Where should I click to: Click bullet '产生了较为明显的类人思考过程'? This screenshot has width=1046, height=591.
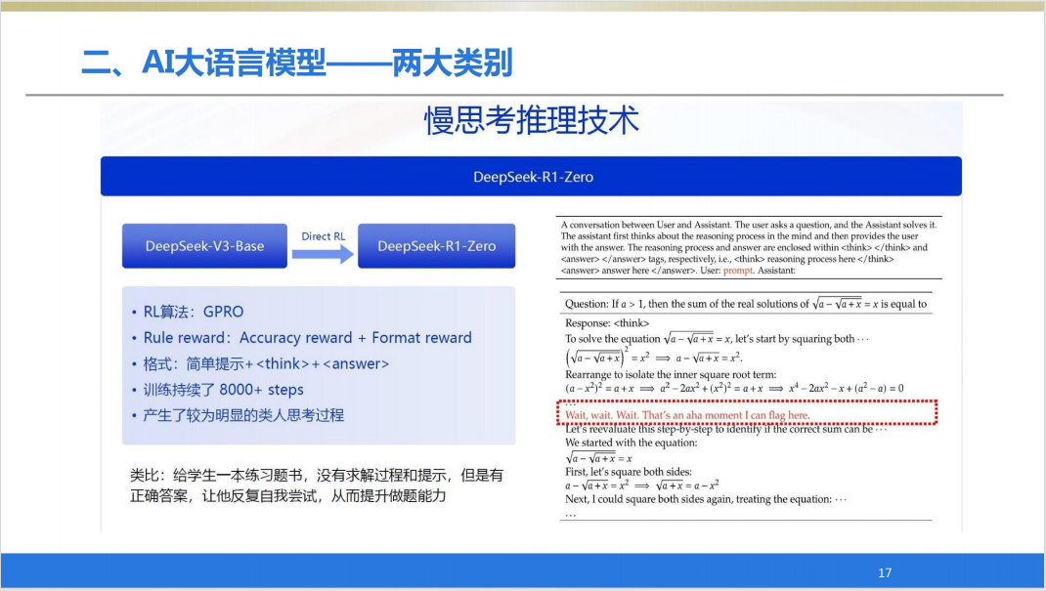pyautogui.click(x=243, y=415)
